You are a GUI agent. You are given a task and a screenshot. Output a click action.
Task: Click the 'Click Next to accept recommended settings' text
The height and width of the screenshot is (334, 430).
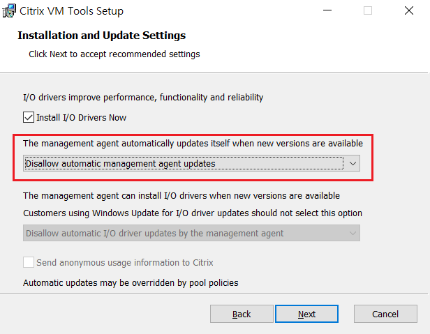(114, 54)
